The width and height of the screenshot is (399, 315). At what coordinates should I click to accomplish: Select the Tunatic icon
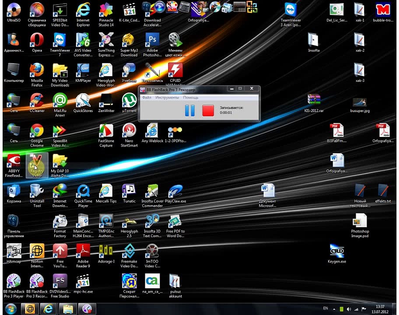pos(129,193)
